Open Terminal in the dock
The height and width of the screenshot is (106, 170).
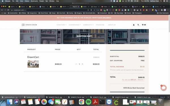click(x=102, y=102)
